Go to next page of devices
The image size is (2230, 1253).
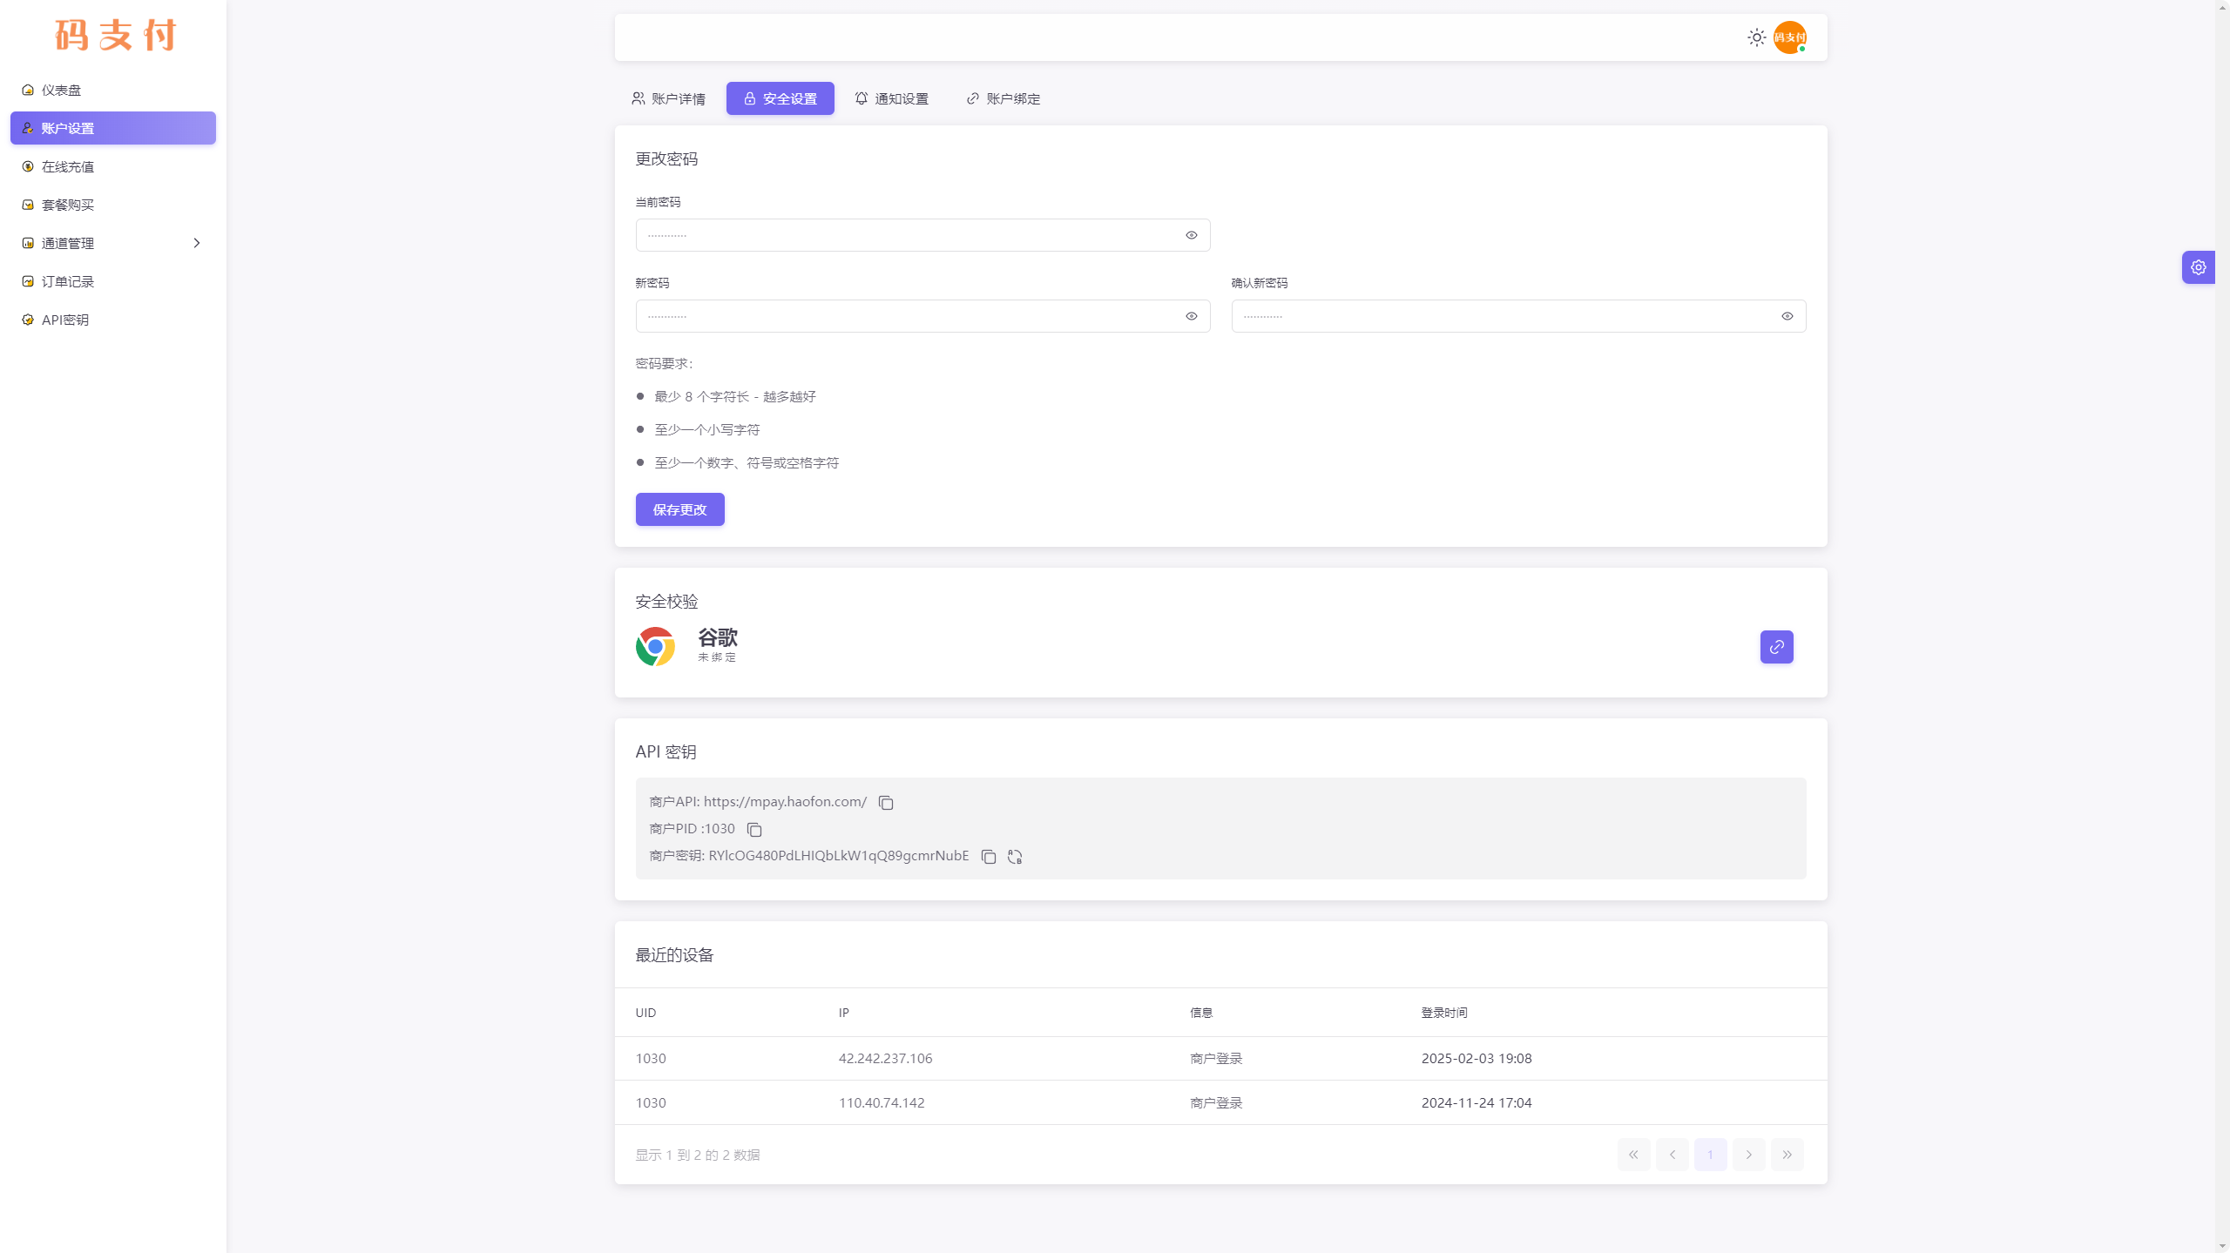(x=1748, y=1155)
